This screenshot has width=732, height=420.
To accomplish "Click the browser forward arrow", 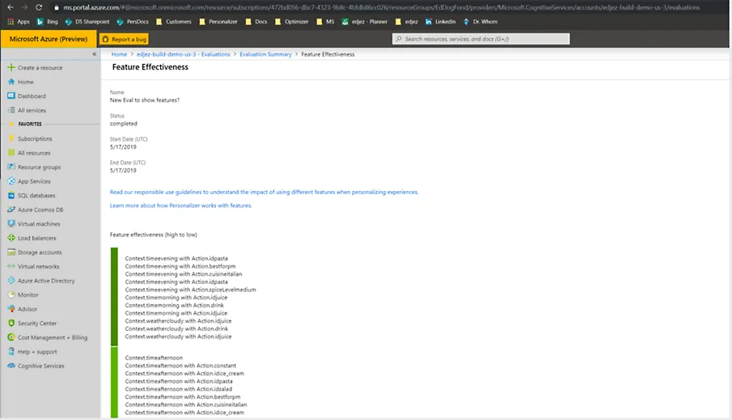I will [24, 7].
